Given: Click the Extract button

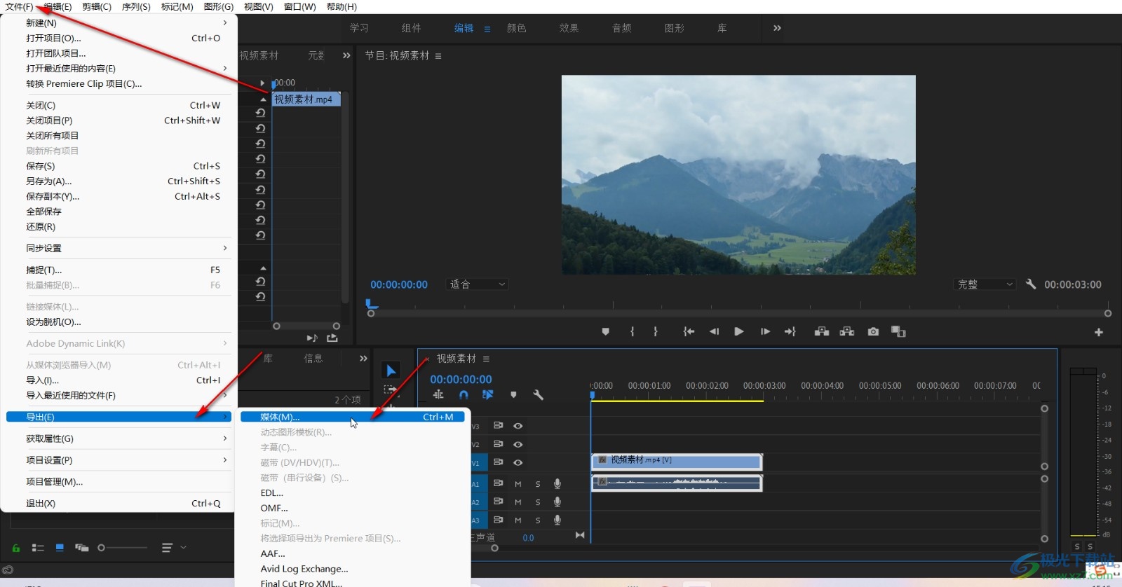Looking at the screenshot, I should pyautogui.click(x=847, y=331).
